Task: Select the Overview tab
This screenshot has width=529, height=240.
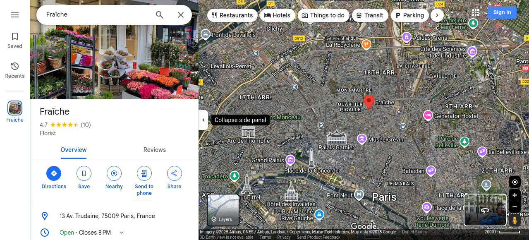Action: point(74,150)
